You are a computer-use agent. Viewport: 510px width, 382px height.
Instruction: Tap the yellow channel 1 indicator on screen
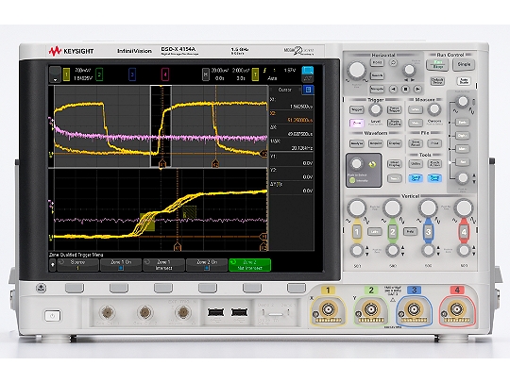(x=66, y=75)
